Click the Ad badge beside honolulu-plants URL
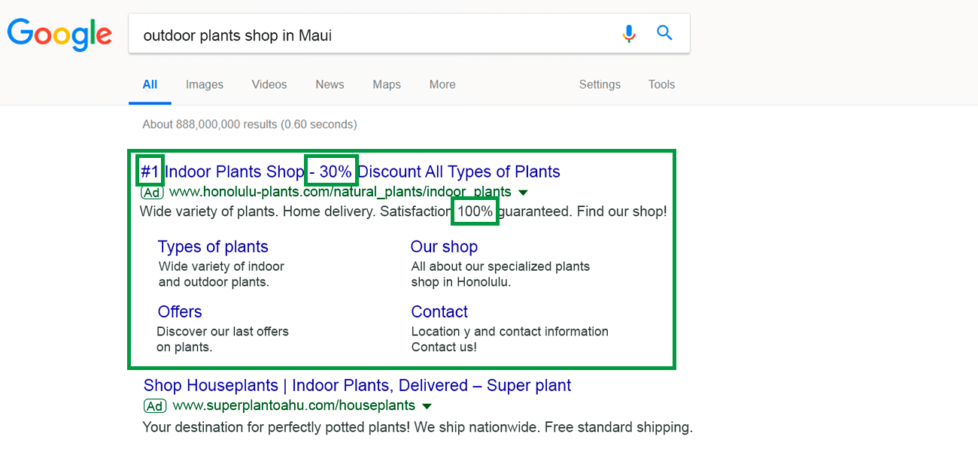978x449 pixels. click(x=152, y=192)
